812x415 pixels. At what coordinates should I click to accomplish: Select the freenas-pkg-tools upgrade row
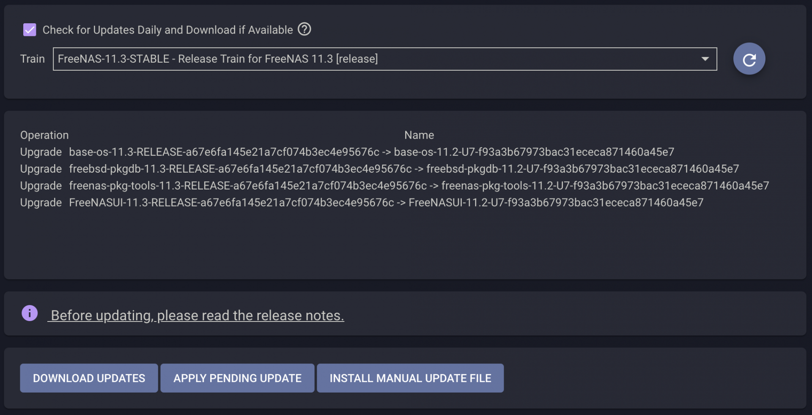point(395,186)
